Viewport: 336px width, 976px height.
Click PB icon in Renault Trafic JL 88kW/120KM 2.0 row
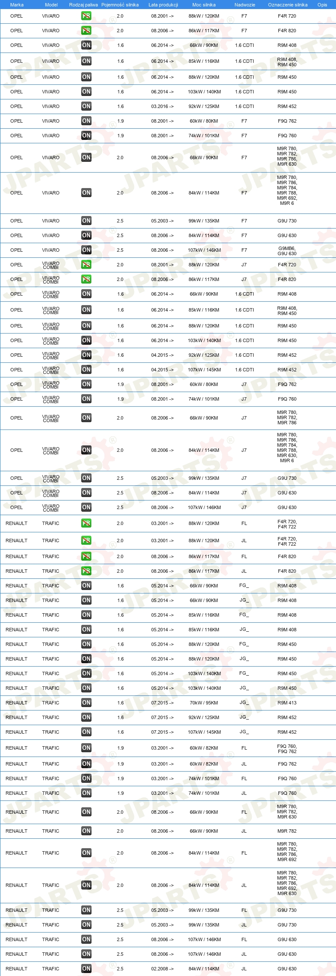(86, 541)
